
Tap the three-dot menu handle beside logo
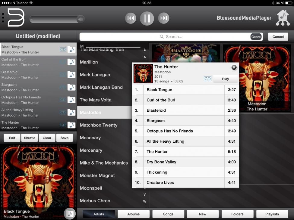pos(3,18)
